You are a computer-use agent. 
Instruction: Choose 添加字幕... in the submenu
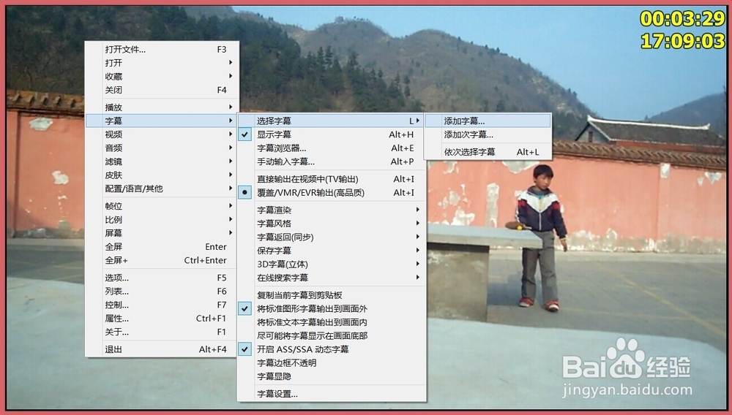click(488, 121)
